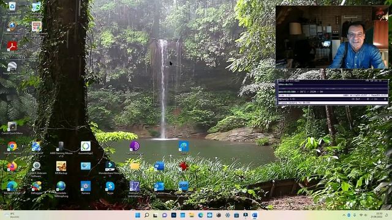Launch the blue pse desktop shortcut

tap(184, 186)
